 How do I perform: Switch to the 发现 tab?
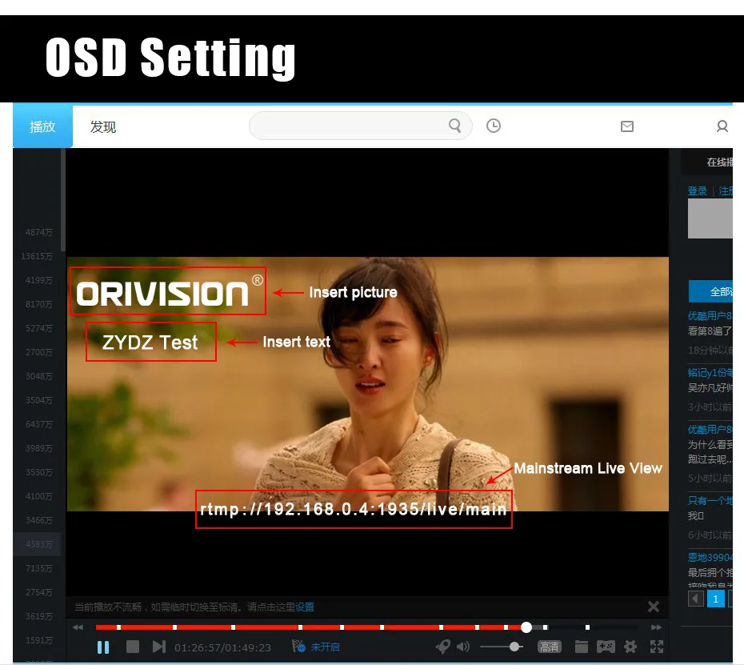[103, 126]
